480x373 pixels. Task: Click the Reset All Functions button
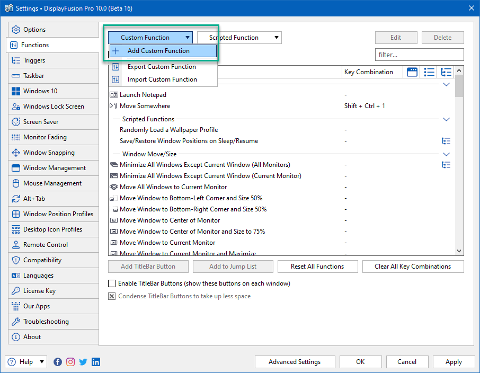317,267
